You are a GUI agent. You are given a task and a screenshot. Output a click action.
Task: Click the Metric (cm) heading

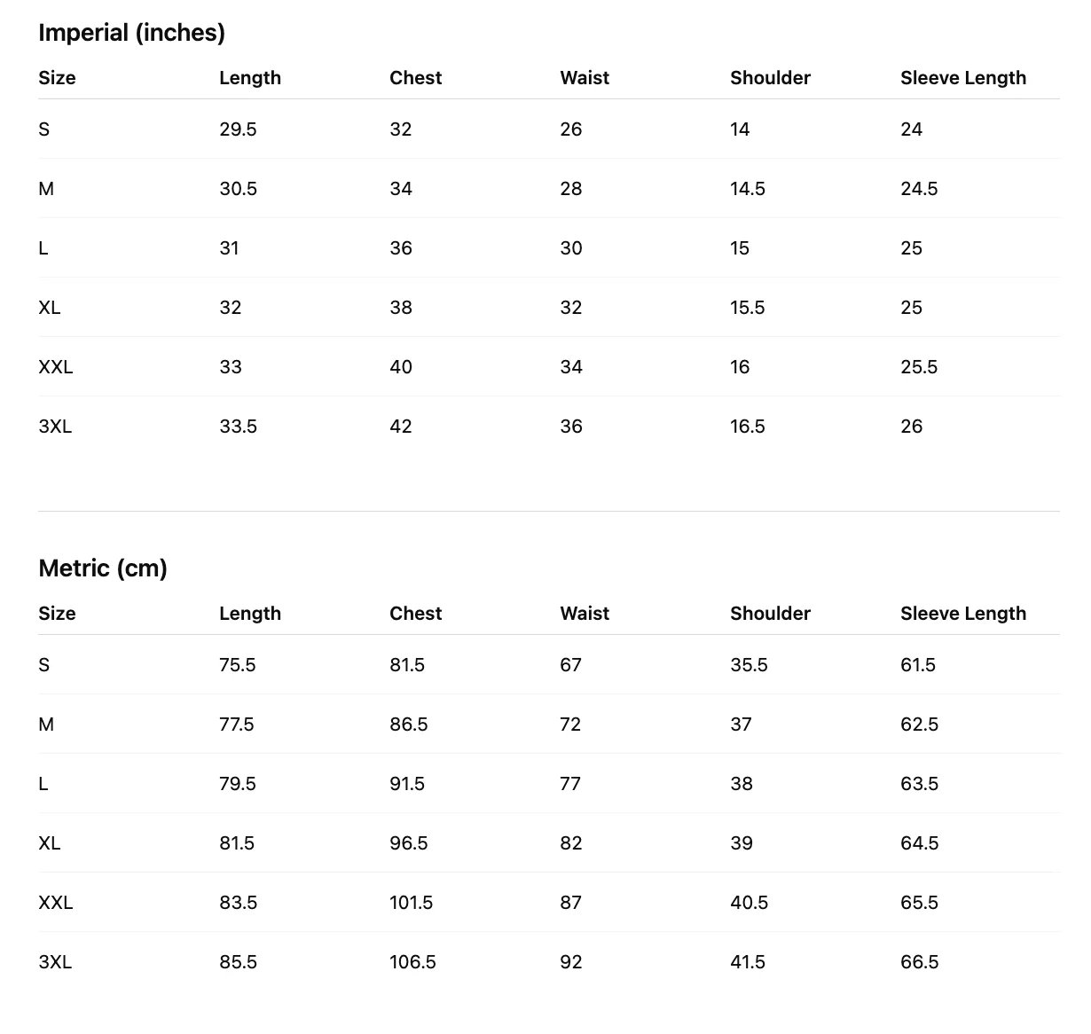click(103, 568)
